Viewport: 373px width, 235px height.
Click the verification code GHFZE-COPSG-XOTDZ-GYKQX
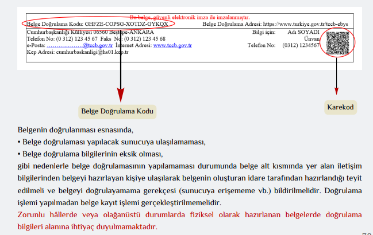(x=126, y=24)
